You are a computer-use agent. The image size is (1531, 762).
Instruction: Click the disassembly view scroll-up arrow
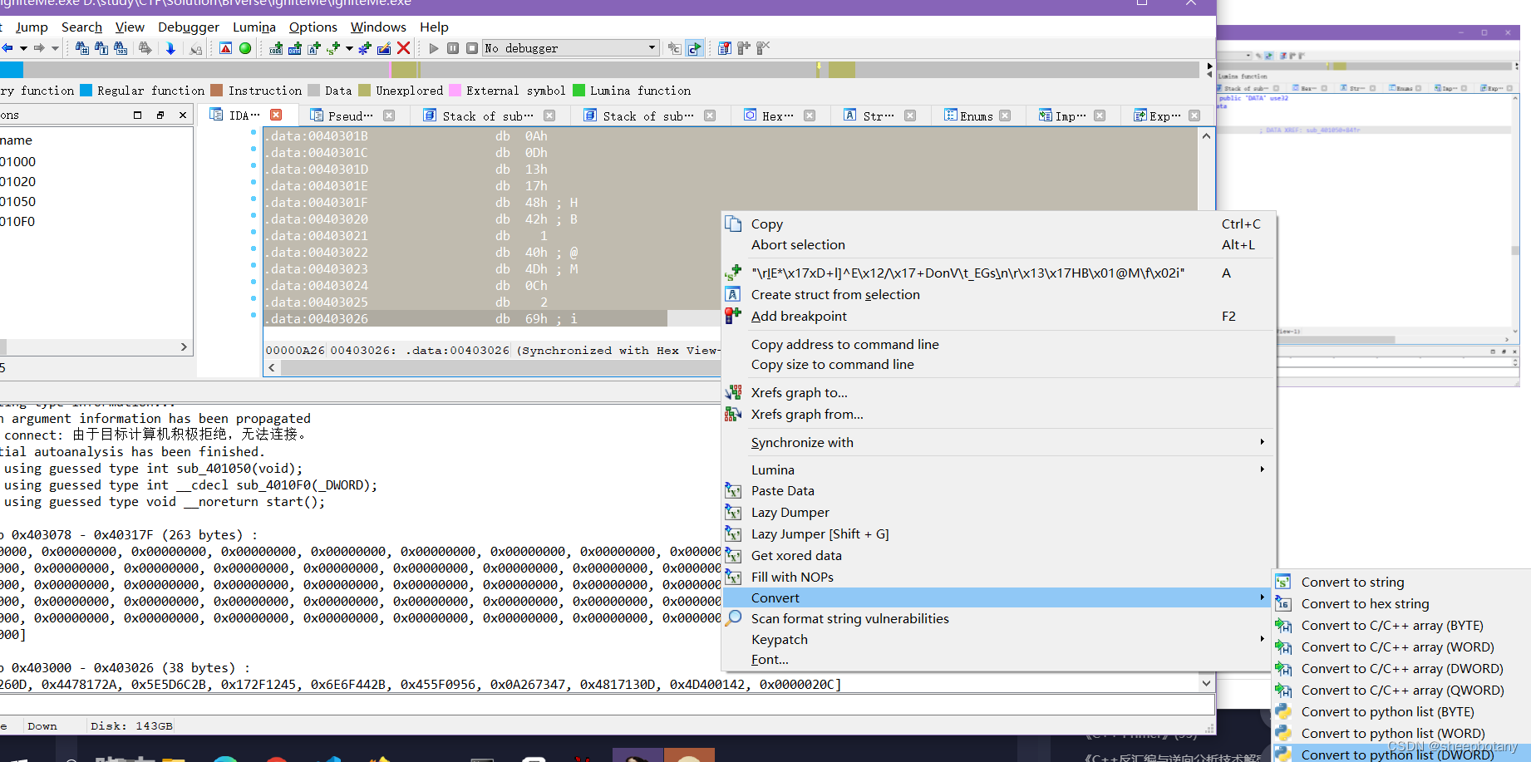pos(1206,136)
